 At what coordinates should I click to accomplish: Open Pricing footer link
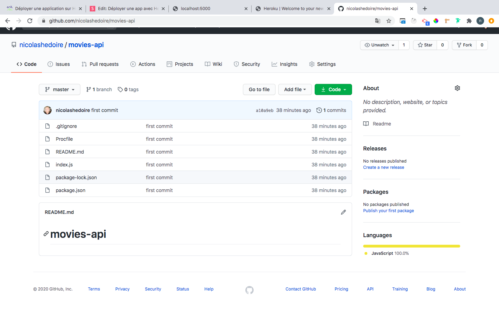[x=341, y=289]
